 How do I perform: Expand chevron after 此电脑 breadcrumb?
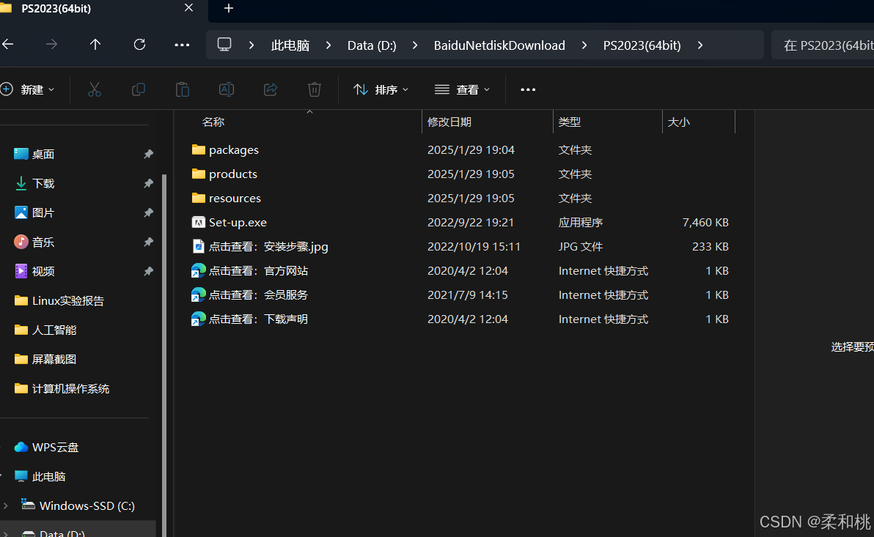(x=328, y=45)
